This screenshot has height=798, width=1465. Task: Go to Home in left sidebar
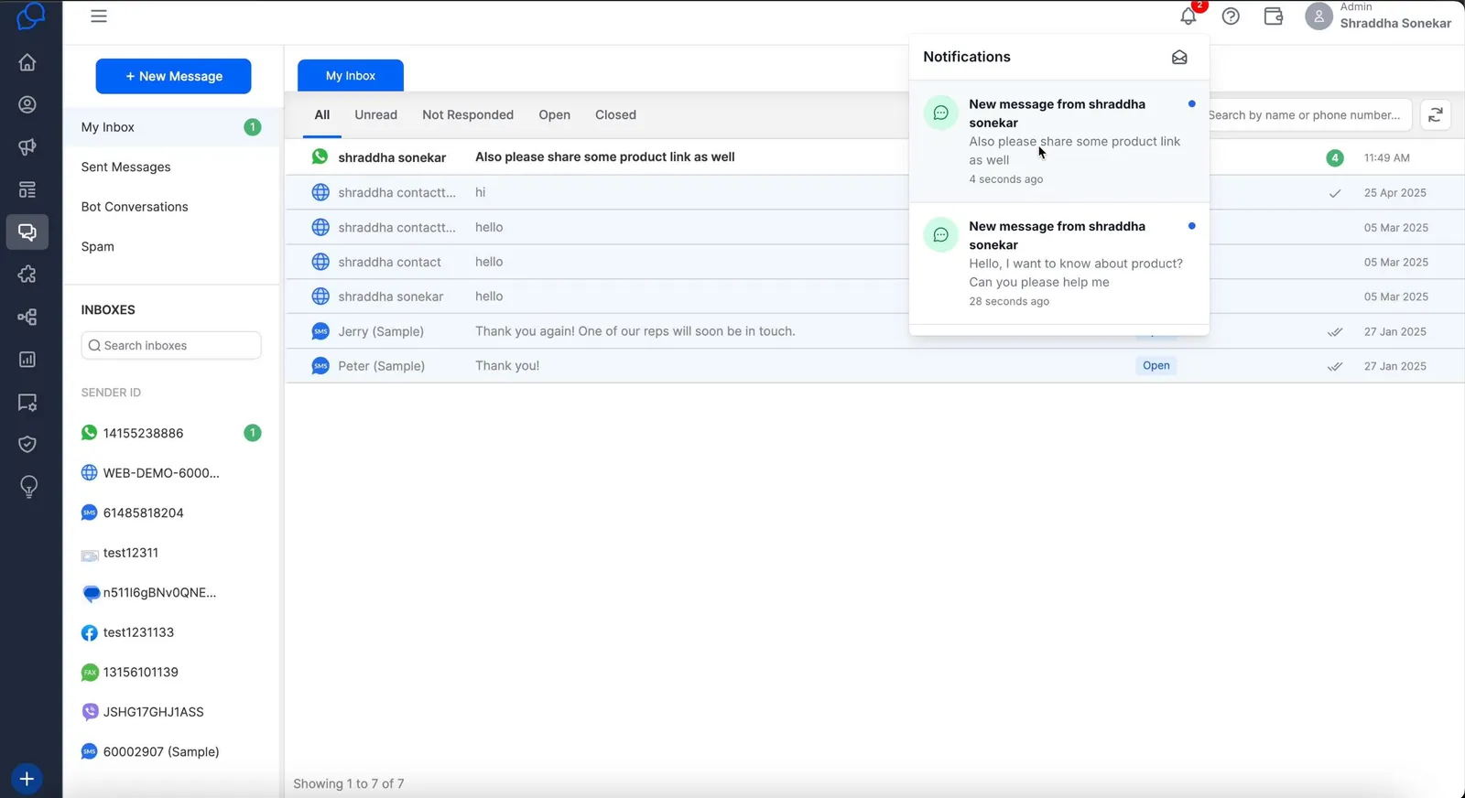coord(27,62)
